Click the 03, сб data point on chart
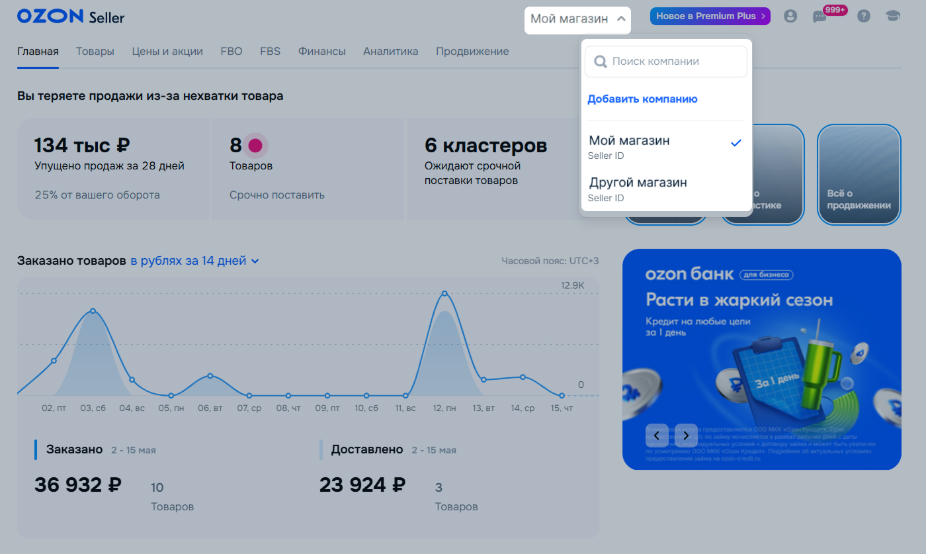 click(x=93, y=310)
